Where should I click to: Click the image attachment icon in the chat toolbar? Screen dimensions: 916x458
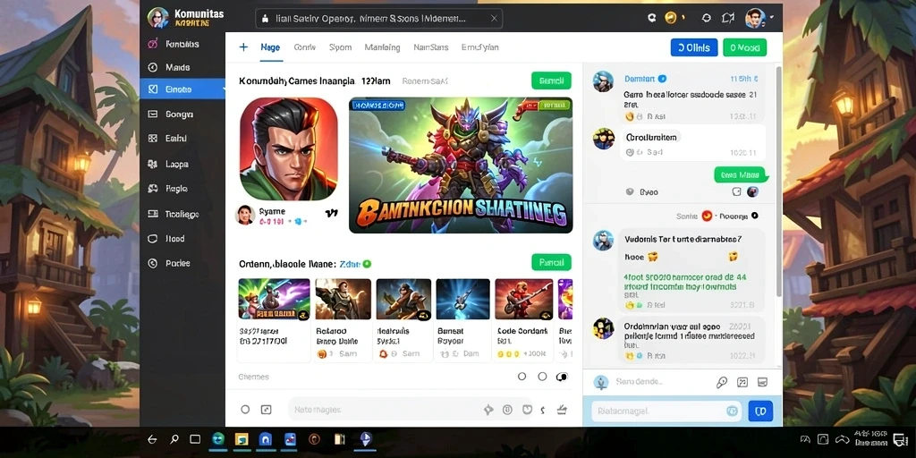tap(742, 383)
